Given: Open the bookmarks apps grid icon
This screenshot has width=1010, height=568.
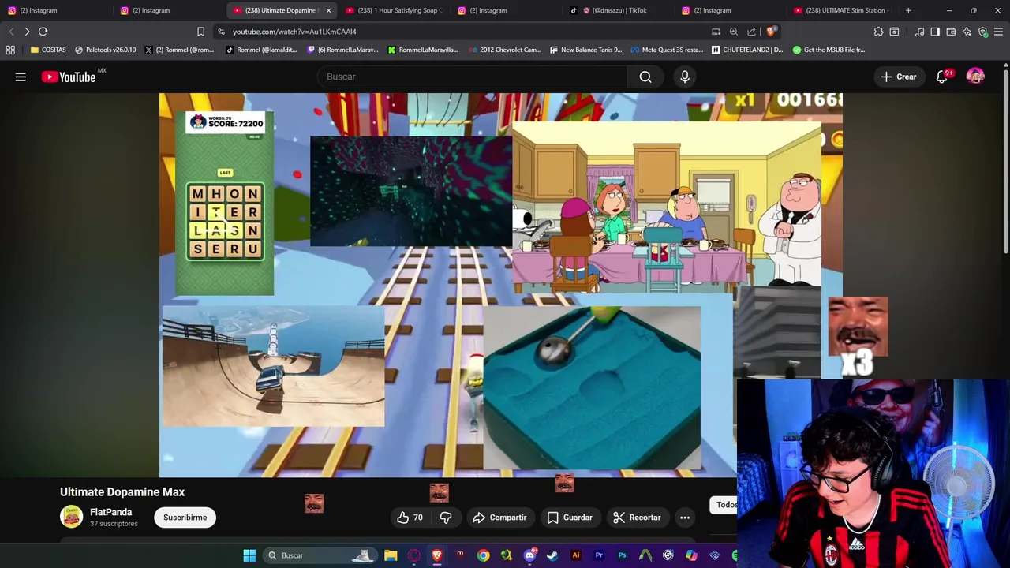Looking at the screenshot, I should [x=10, y=50].
